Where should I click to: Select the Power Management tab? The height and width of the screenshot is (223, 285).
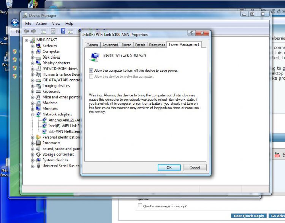[x=184, y=44]
